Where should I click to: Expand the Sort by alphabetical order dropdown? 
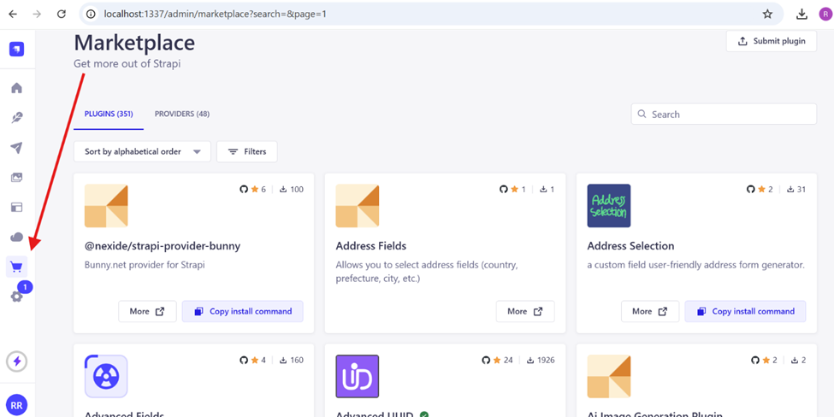point(142,151)
